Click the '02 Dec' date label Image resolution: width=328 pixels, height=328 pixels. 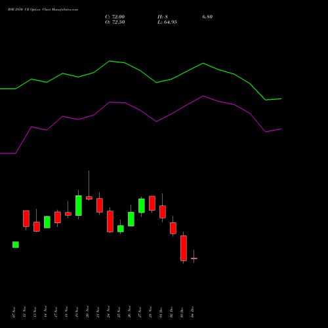(x=172, y=312)
